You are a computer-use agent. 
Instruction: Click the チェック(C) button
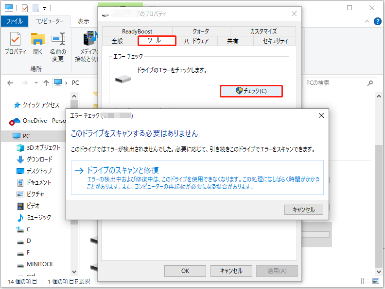(x=251, y=91)
